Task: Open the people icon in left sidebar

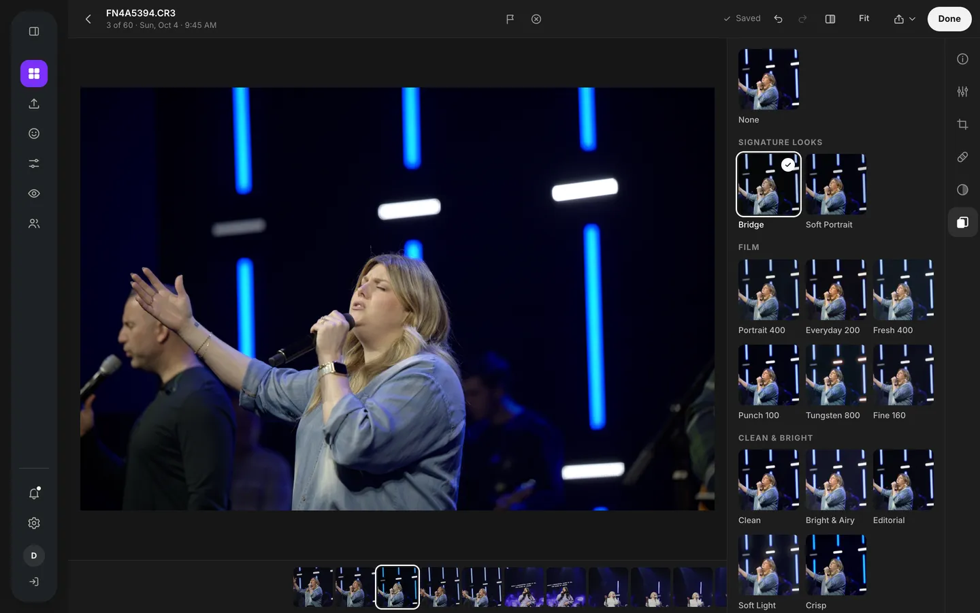Action: click(x=34, y=223)
